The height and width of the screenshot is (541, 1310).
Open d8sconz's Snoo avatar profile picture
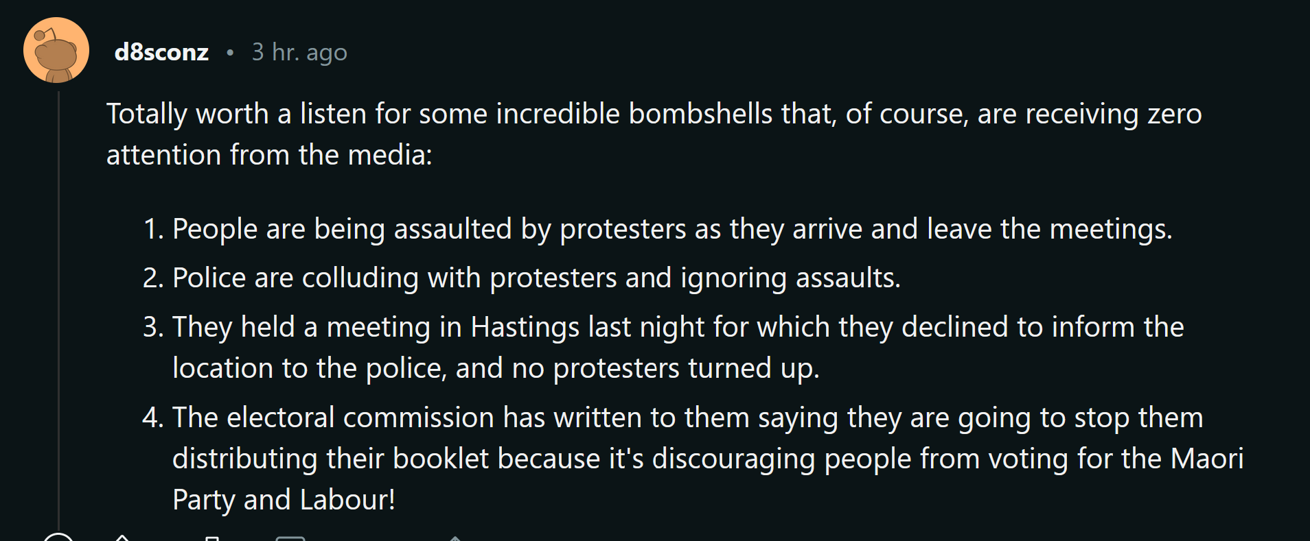click(x=56, y=51)
